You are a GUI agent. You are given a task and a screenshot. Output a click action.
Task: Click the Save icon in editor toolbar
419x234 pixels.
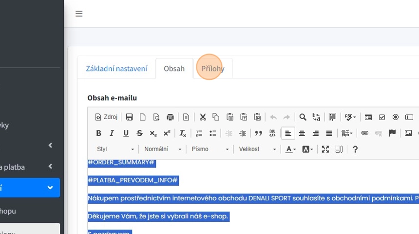(129, 117)
